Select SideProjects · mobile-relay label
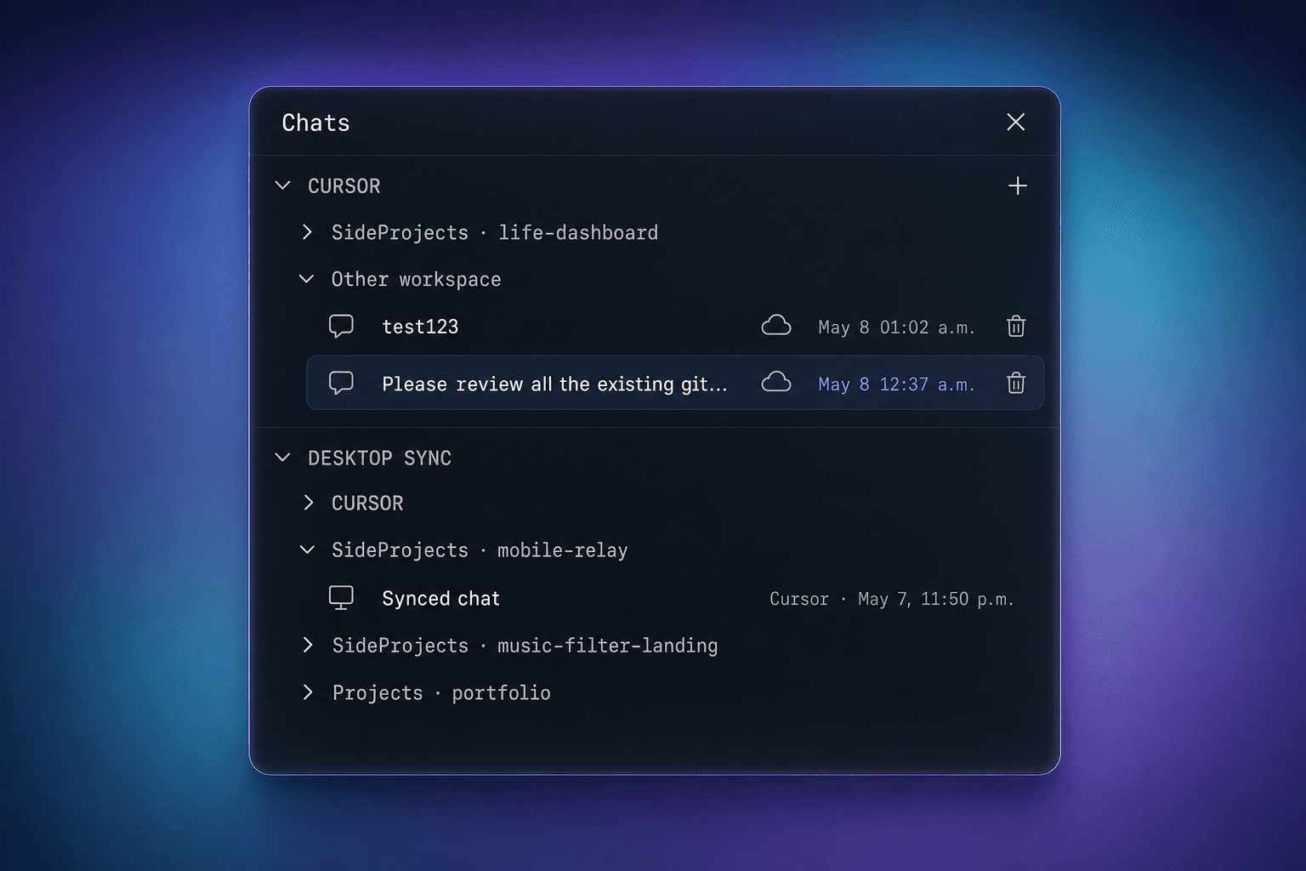The height and width of the screenshot is (871, 1306). coord(480,550)
